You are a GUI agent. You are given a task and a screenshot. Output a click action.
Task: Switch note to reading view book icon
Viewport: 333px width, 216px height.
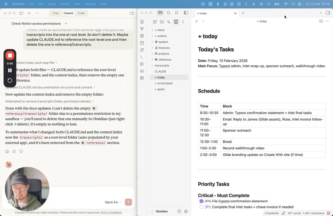[321, 21]
